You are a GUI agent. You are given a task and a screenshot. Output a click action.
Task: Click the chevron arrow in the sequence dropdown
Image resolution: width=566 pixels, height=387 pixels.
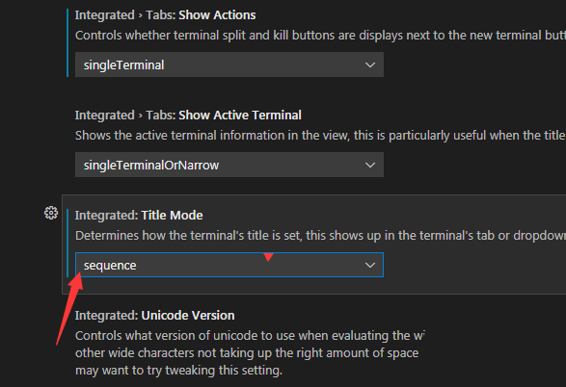370,265
